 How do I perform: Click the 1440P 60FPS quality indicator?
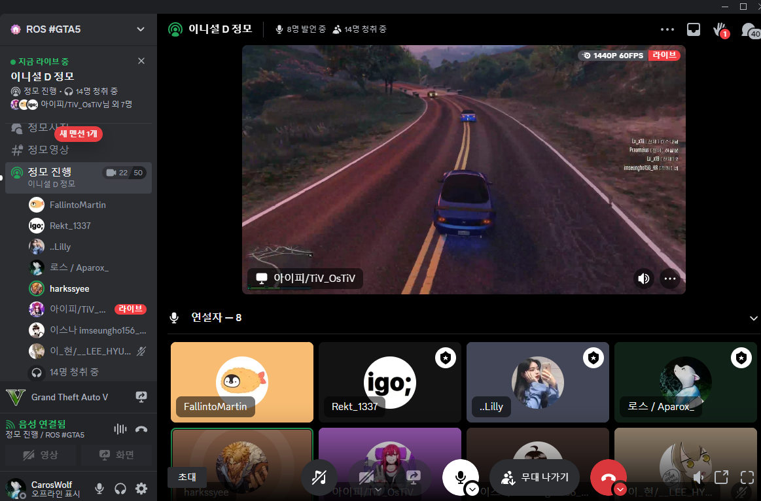coord(613,56)
